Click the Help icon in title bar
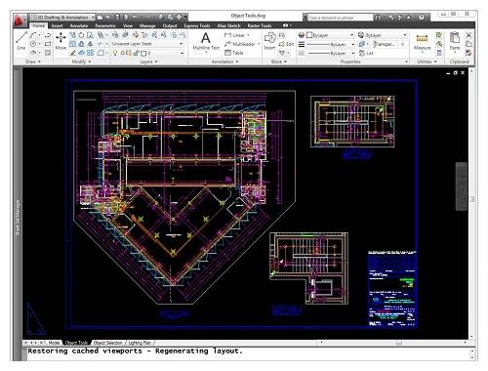 coord(422,18)
